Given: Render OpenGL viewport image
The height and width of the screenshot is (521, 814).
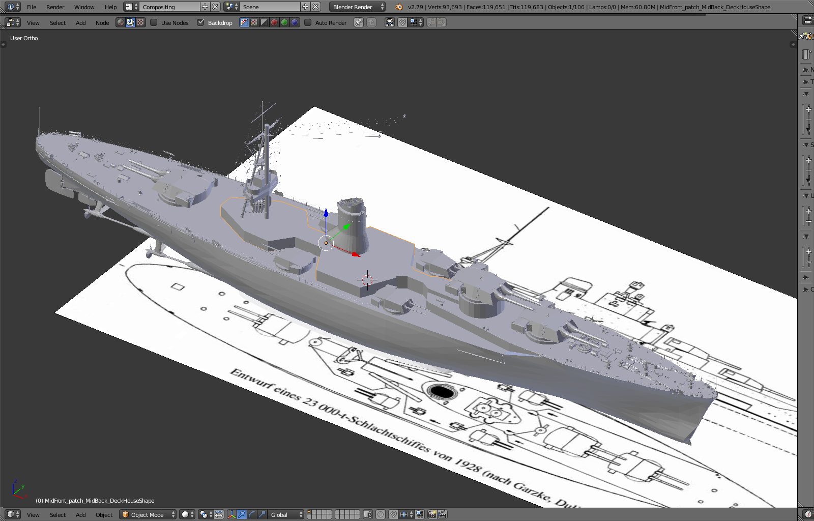Looking at the screenshot, I should (432, 514).
